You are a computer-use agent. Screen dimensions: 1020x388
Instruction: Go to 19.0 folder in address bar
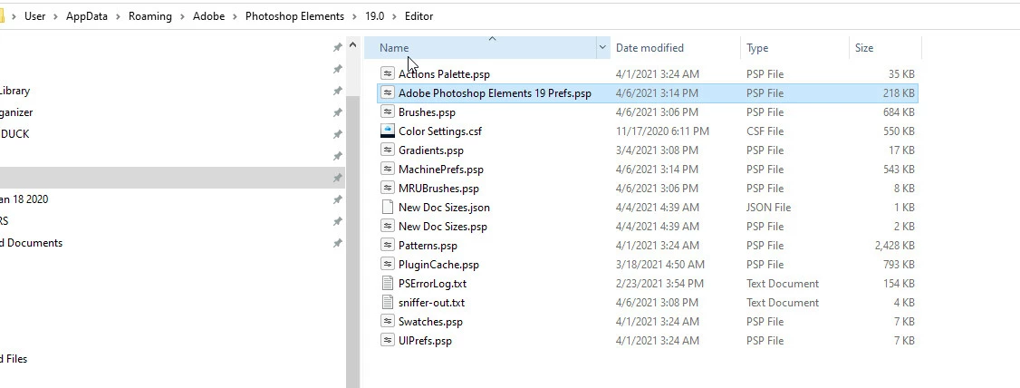coord(375,16)
